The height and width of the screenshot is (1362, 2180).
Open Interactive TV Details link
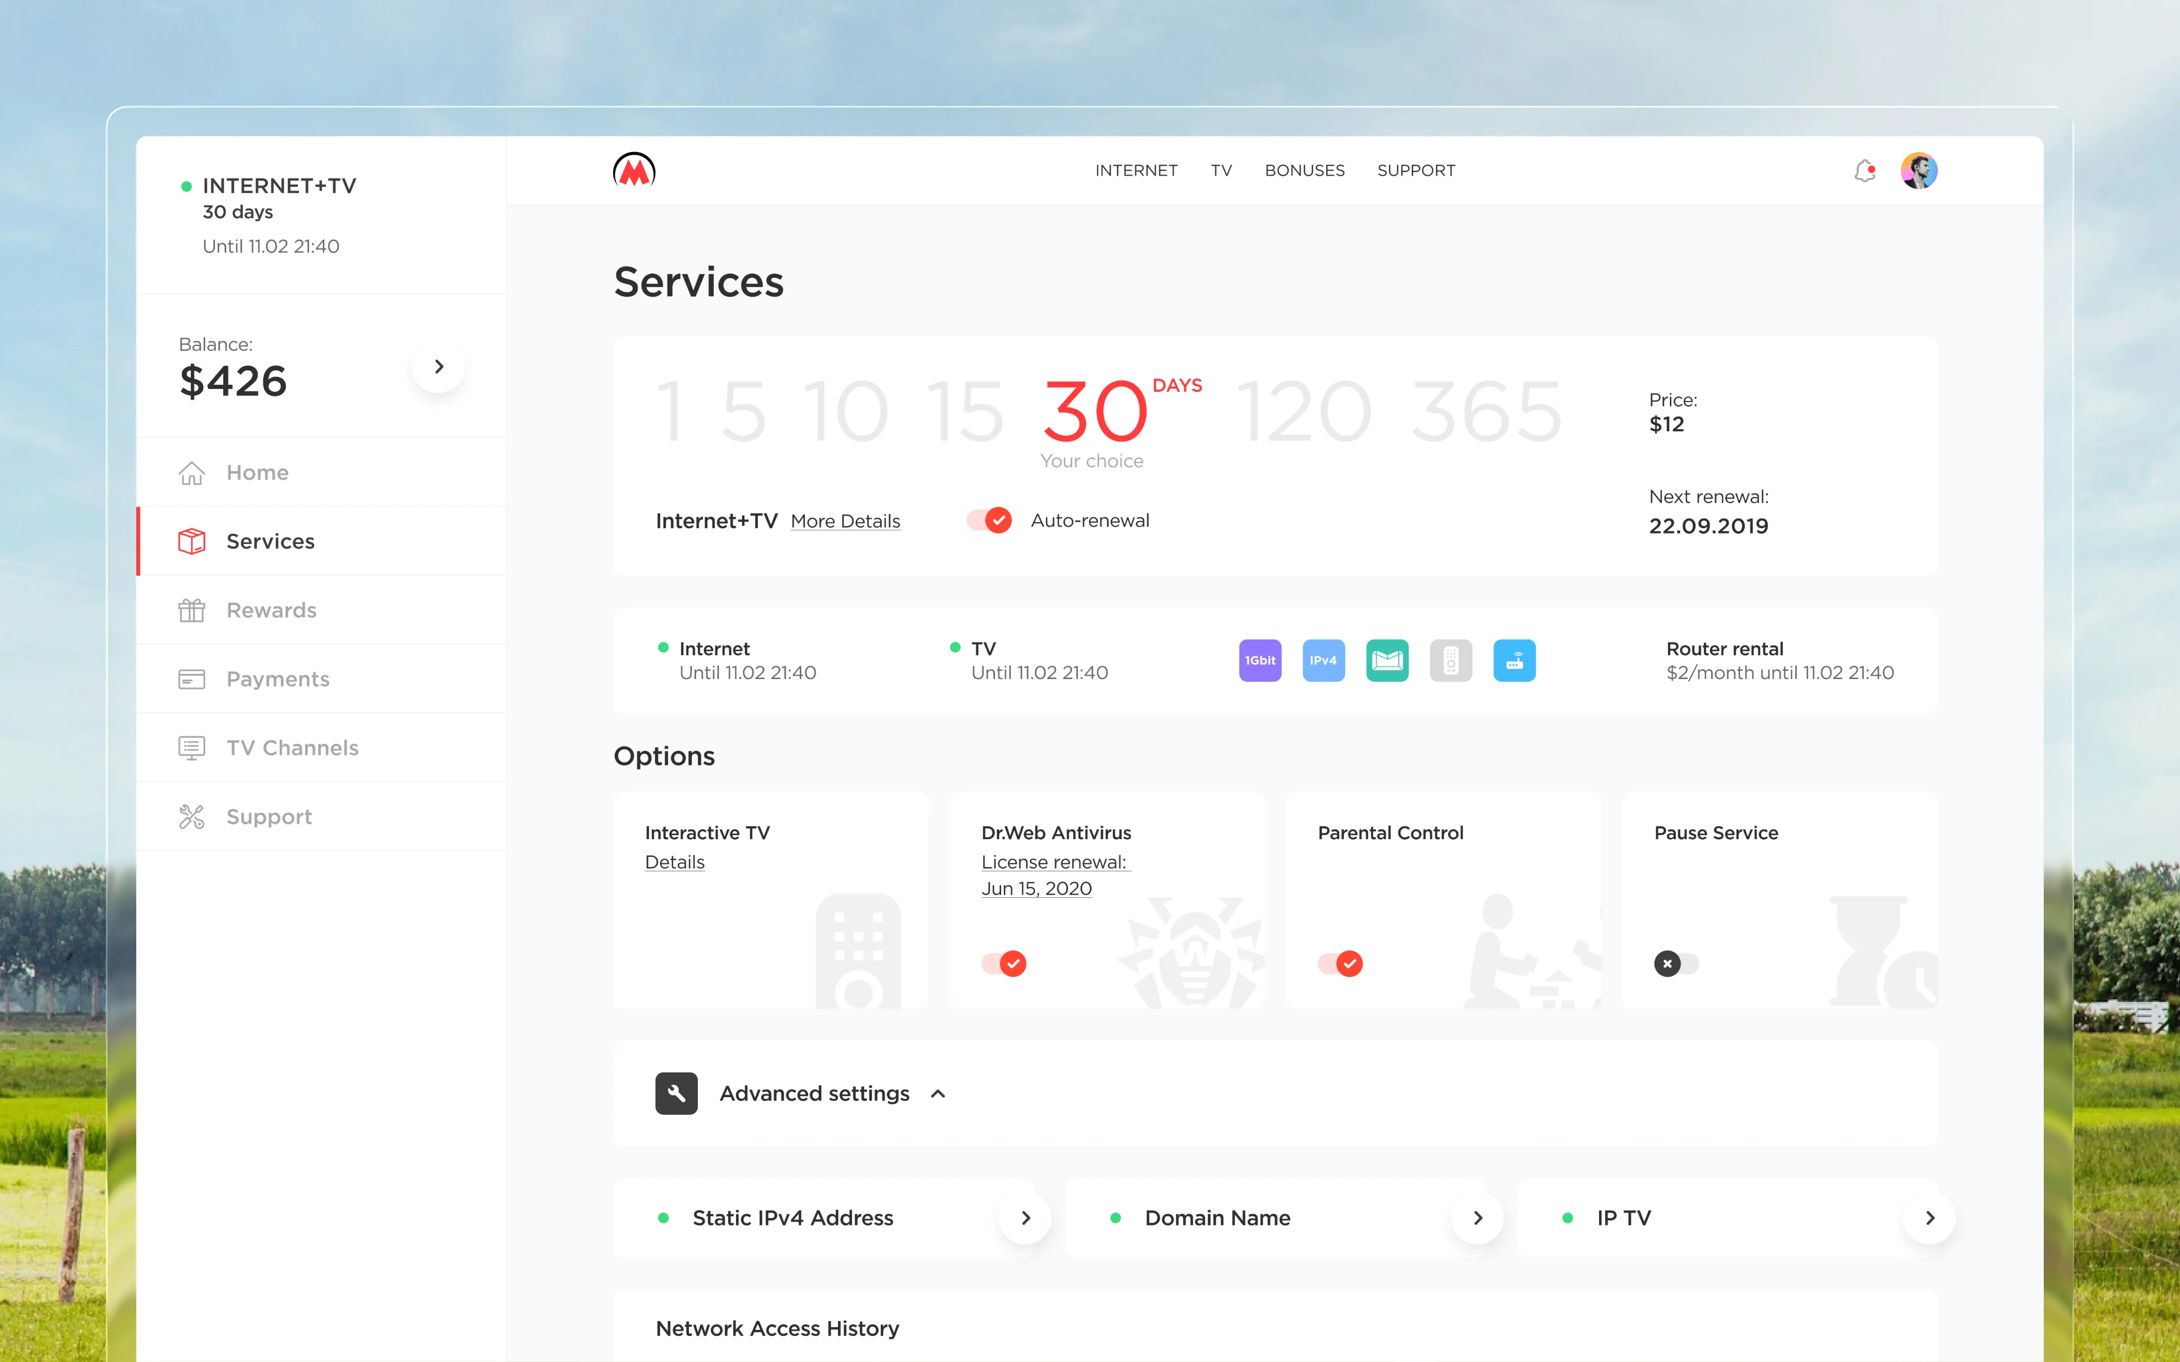675,862
